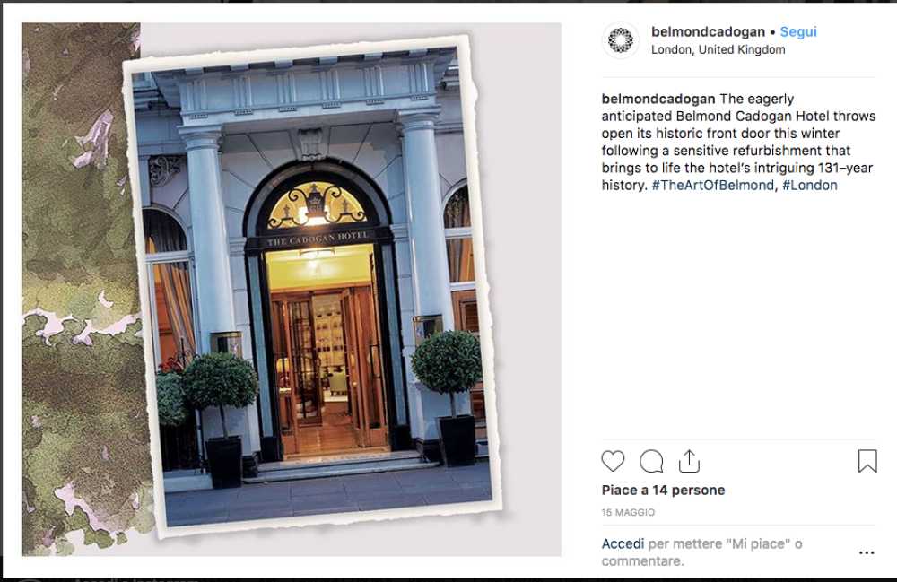Click the post caption text

(738, 142)
